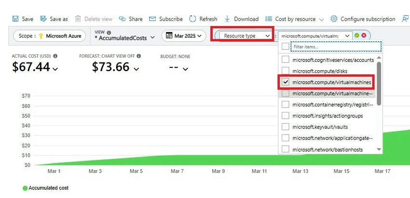The image size is (410, 198).
Task: Click the Share link icon
Action: [122, 19]
